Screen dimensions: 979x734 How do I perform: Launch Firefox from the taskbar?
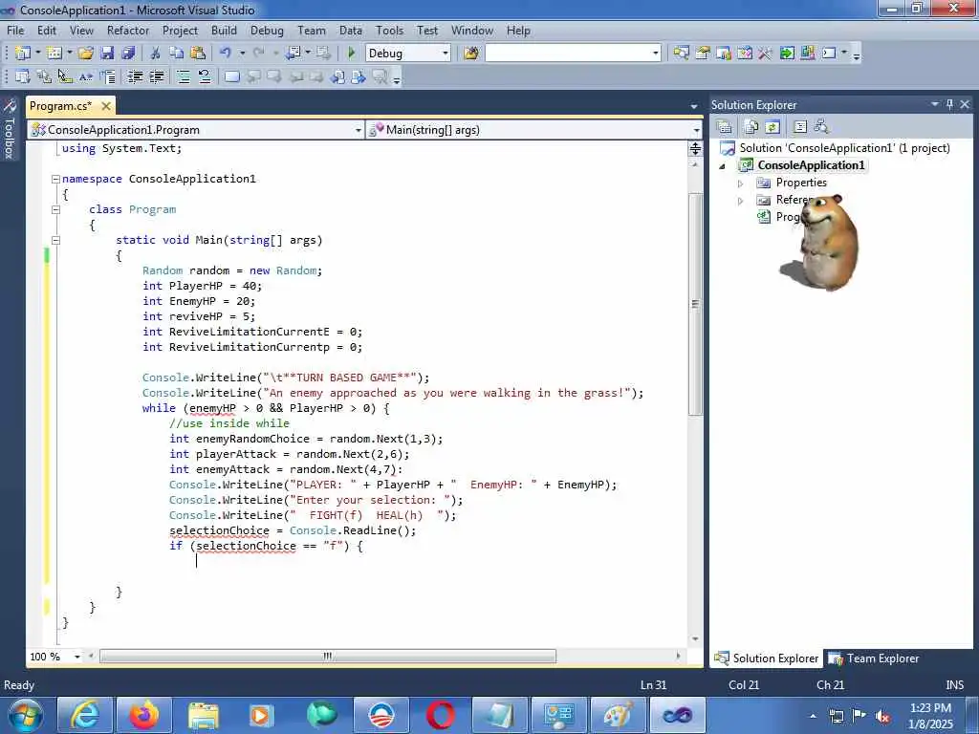[x=144, y=715]
